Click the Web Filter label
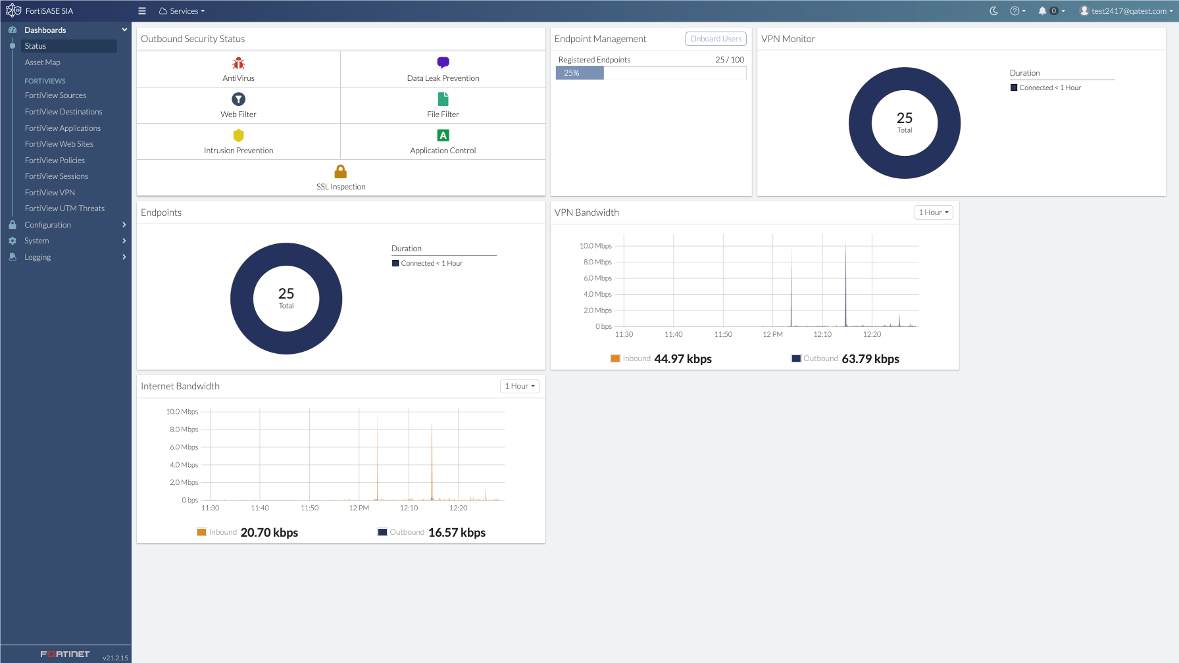Screen dimensions: 1179x663 238,114
